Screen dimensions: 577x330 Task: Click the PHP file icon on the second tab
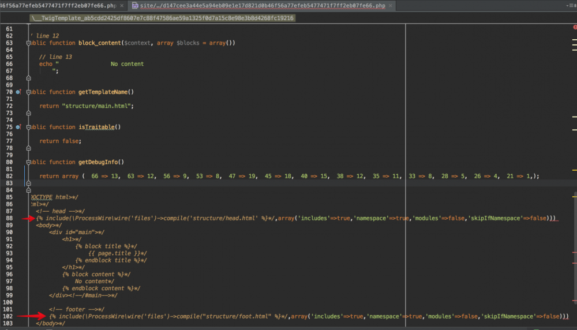click(135, 6)
